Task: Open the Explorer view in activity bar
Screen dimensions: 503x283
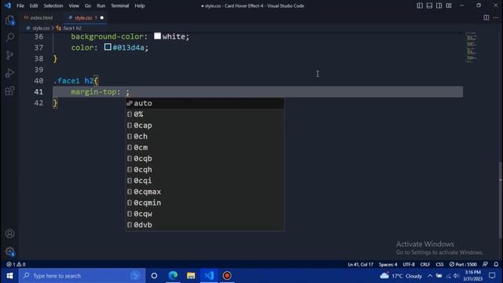Action: pyautogui.click(x=10, y=20)
